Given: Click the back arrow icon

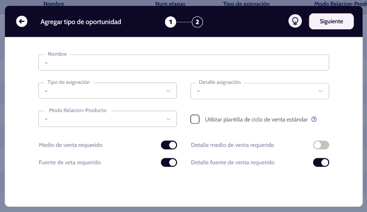Looking at the screenshot, I should (22, 22).
